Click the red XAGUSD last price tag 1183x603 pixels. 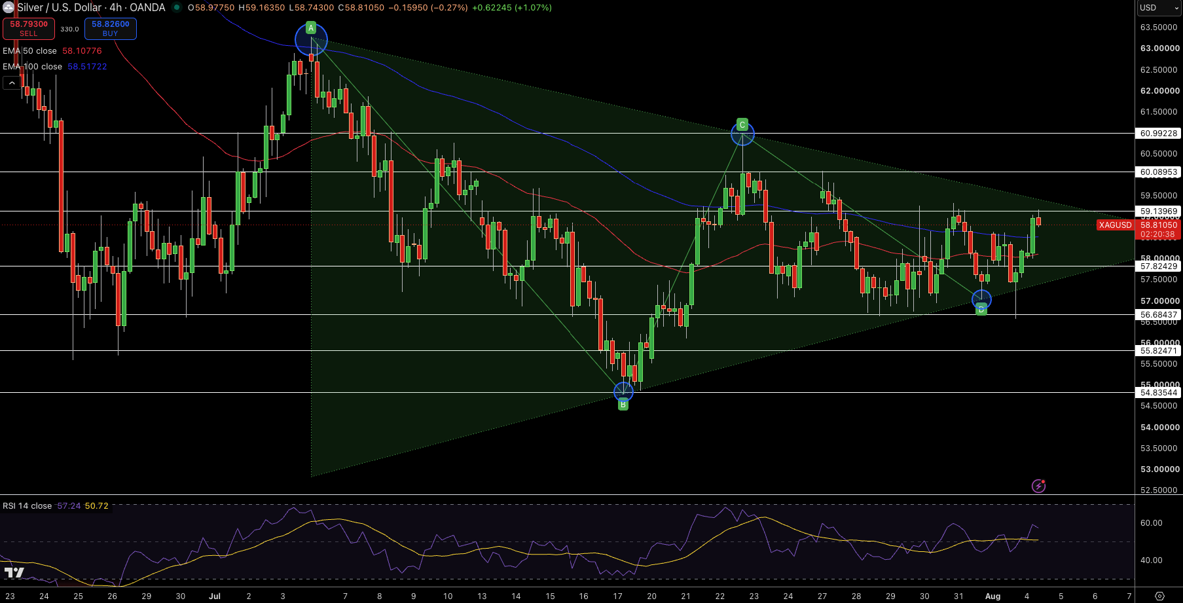[x=1115, y=225]
